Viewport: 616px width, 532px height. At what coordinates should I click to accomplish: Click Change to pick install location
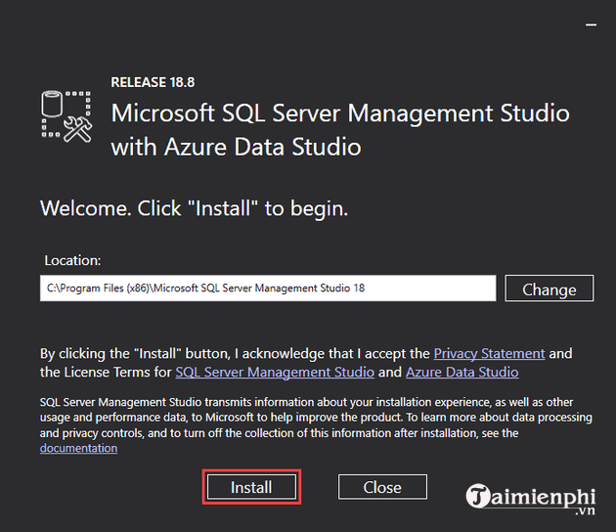(550, 288)
